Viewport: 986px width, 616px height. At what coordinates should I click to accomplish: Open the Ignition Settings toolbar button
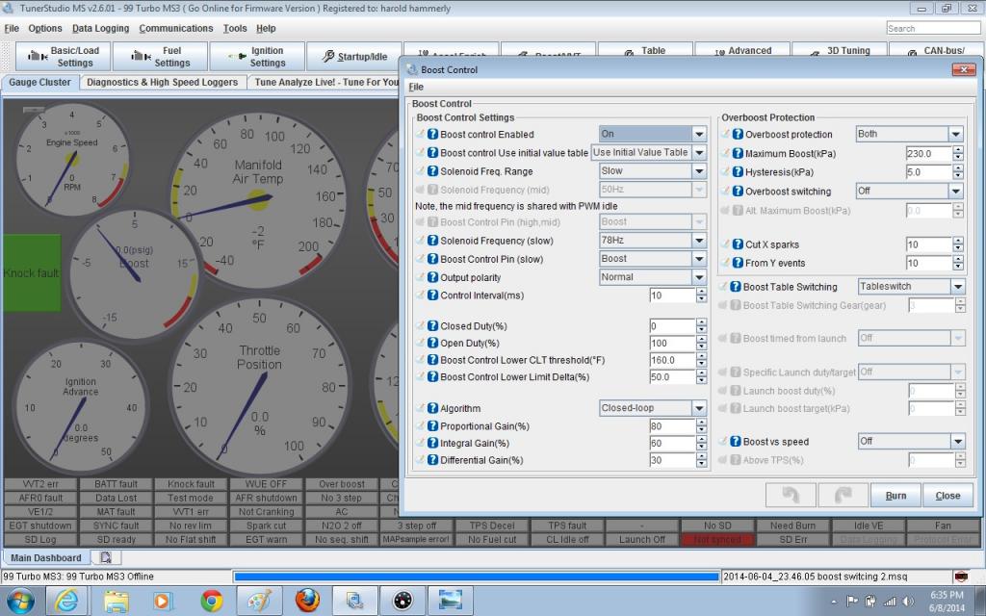256,57
